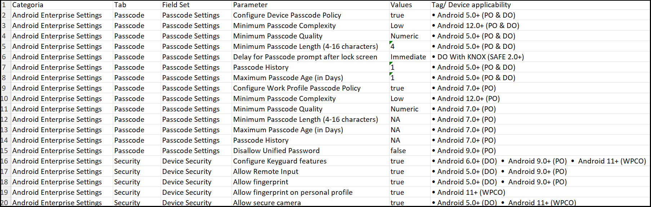
Task: Click the Security tab cell in row 16
Action: pos(137,161)
